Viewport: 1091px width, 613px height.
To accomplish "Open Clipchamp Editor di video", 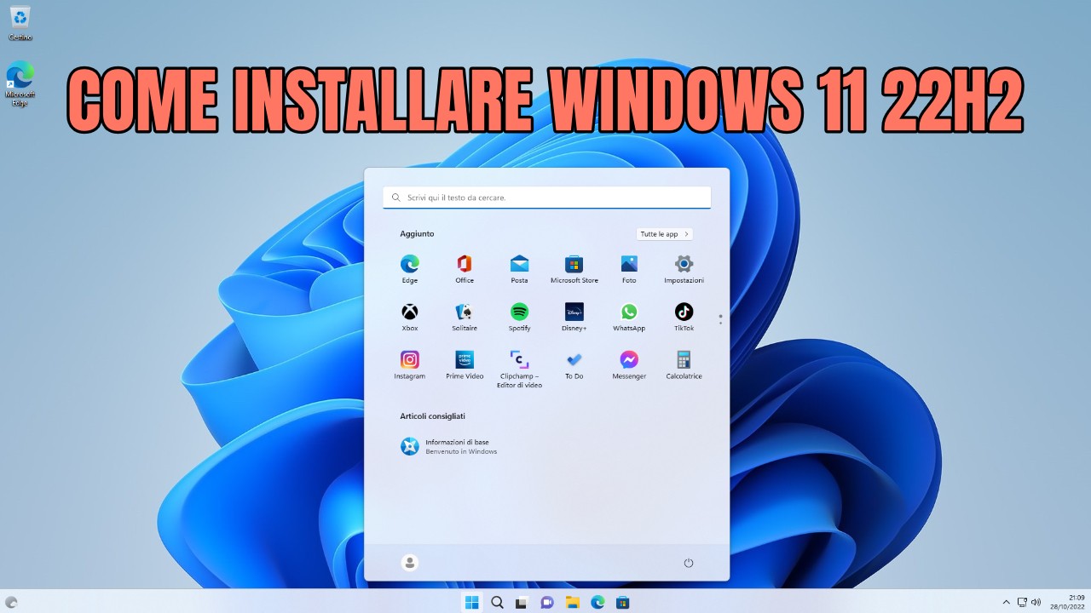I will 519,369.
